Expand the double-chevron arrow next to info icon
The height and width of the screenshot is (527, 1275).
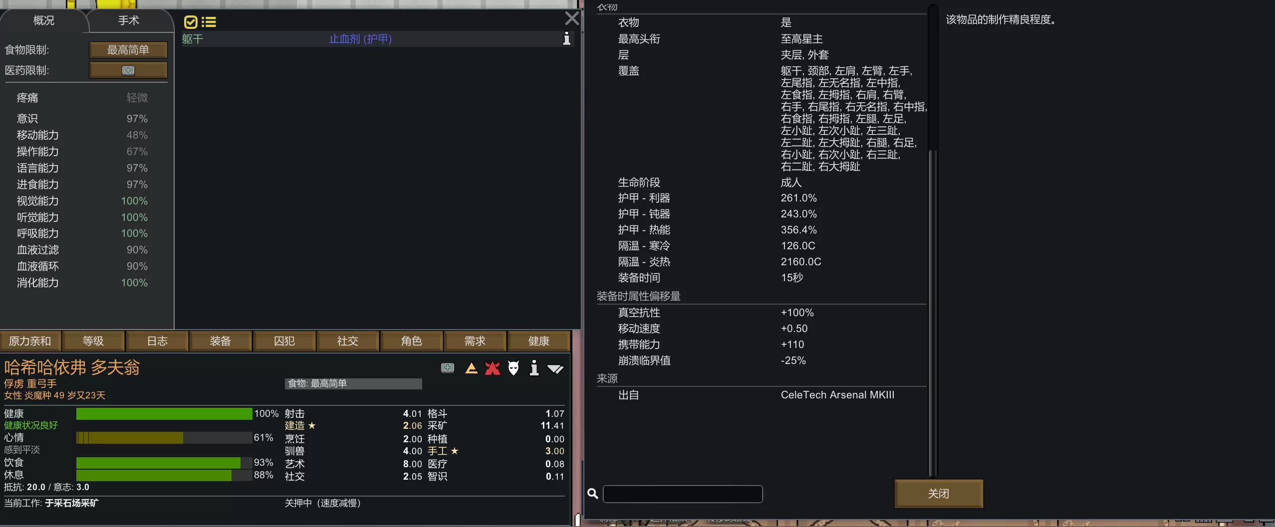(x=555, y=369)
